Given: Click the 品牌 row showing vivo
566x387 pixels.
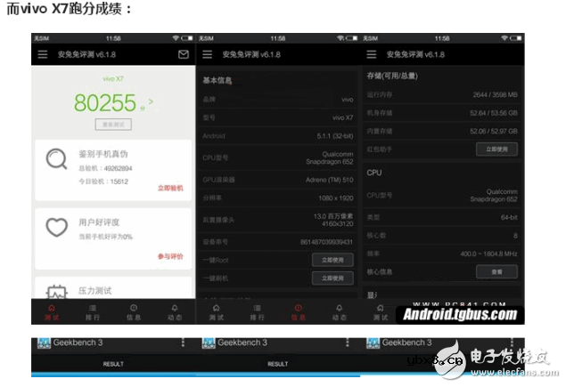Looking at the screenshot, I should 278,100.
